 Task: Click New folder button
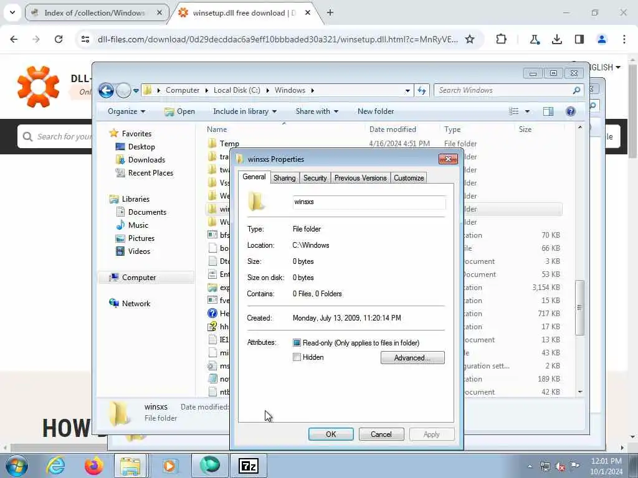pos(376,111)
